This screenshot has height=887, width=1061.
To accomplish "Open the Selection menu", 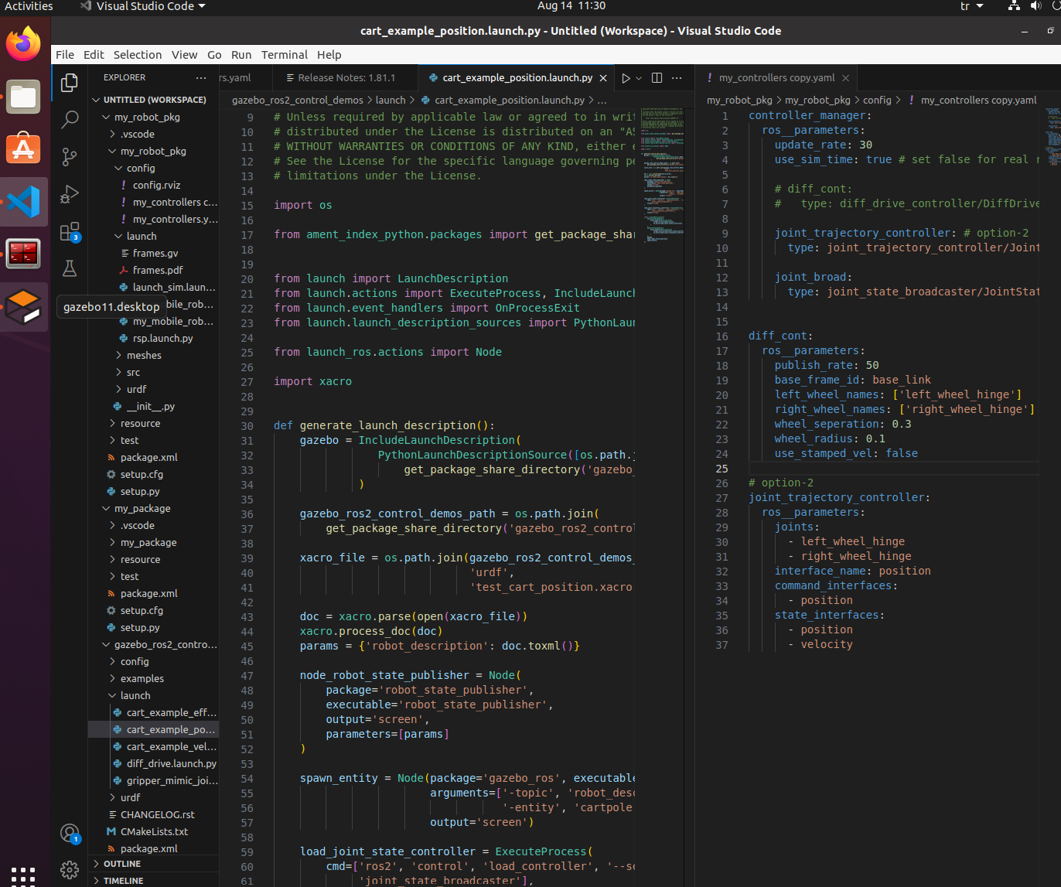I will (138, 55).
